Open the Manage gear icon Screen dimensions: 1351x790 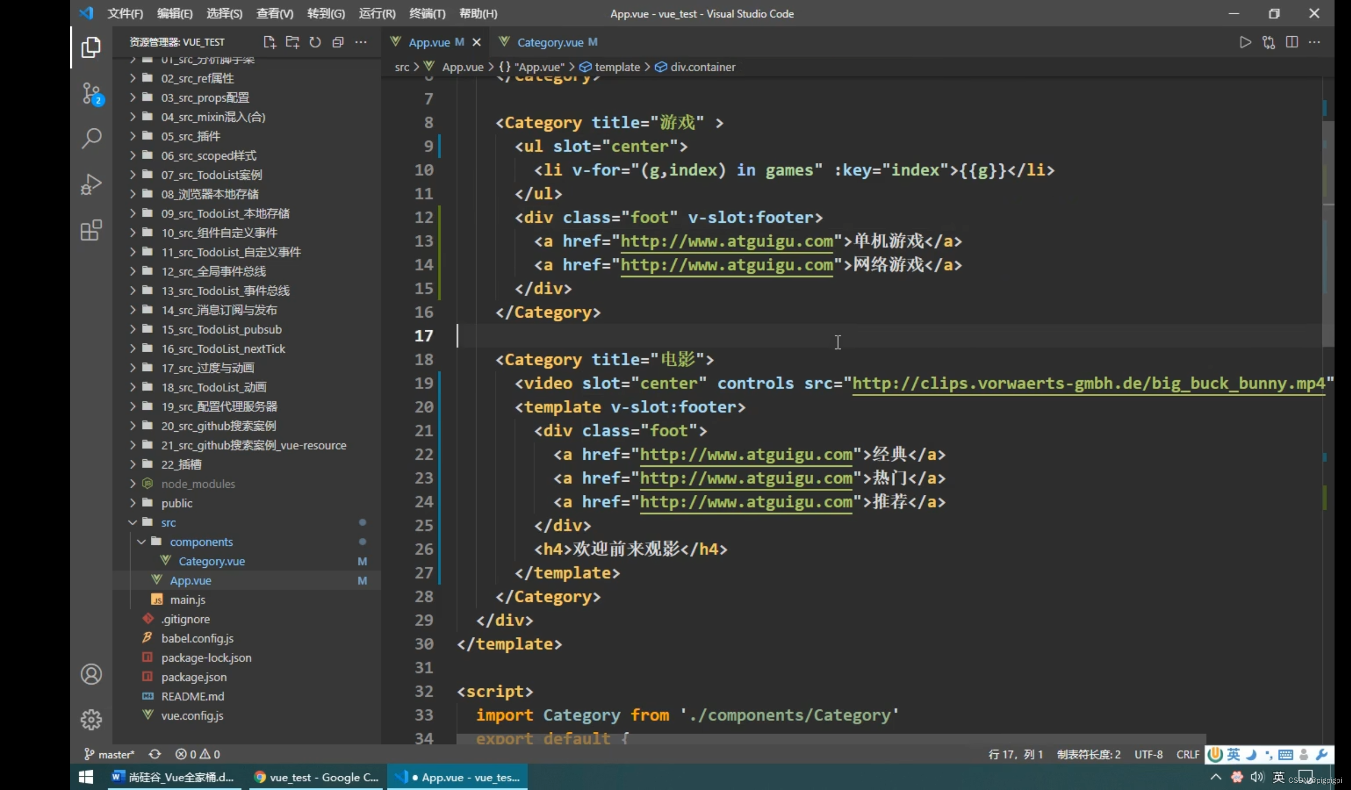91,720
